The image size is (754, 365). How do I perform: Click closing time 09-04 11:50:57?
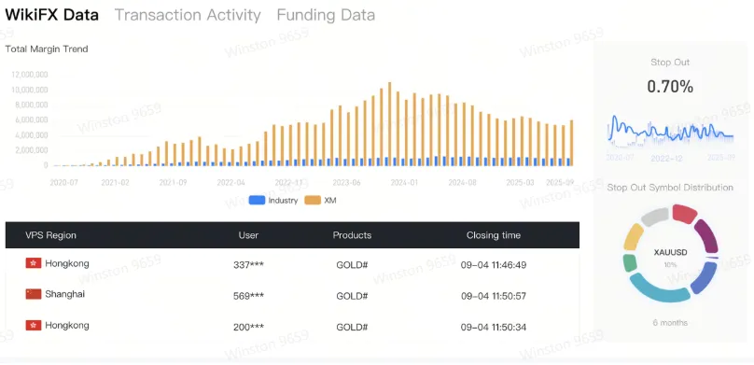(x=494, y=296)
